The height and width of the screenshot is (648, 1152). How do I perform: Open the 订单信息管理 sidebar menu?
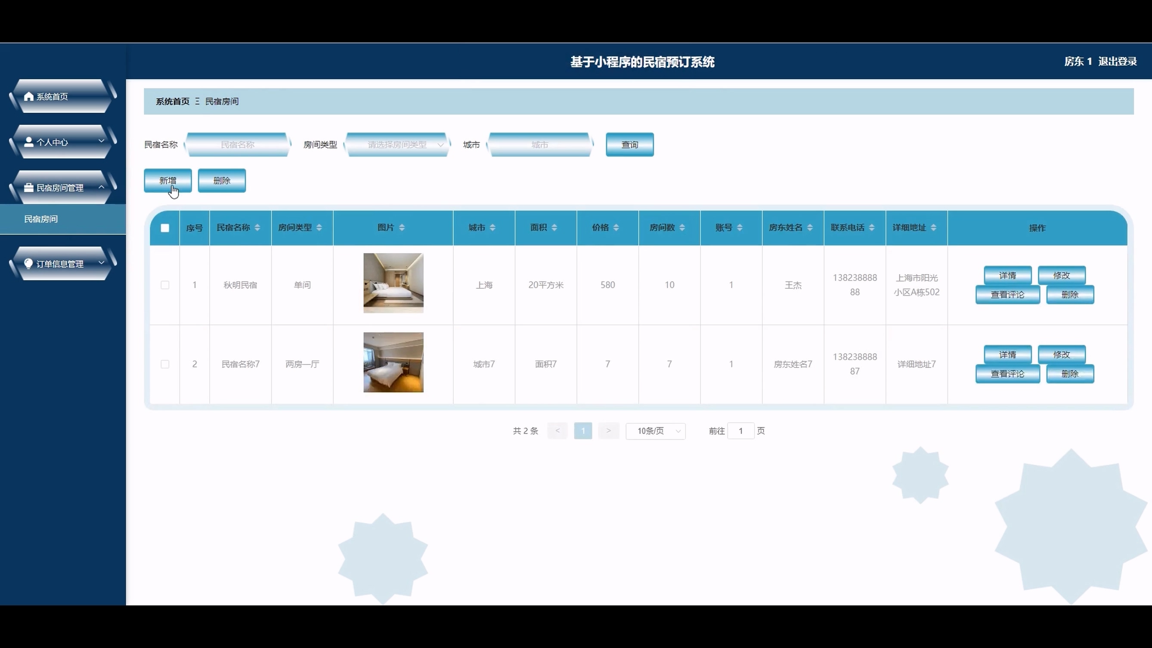[60, 264]
